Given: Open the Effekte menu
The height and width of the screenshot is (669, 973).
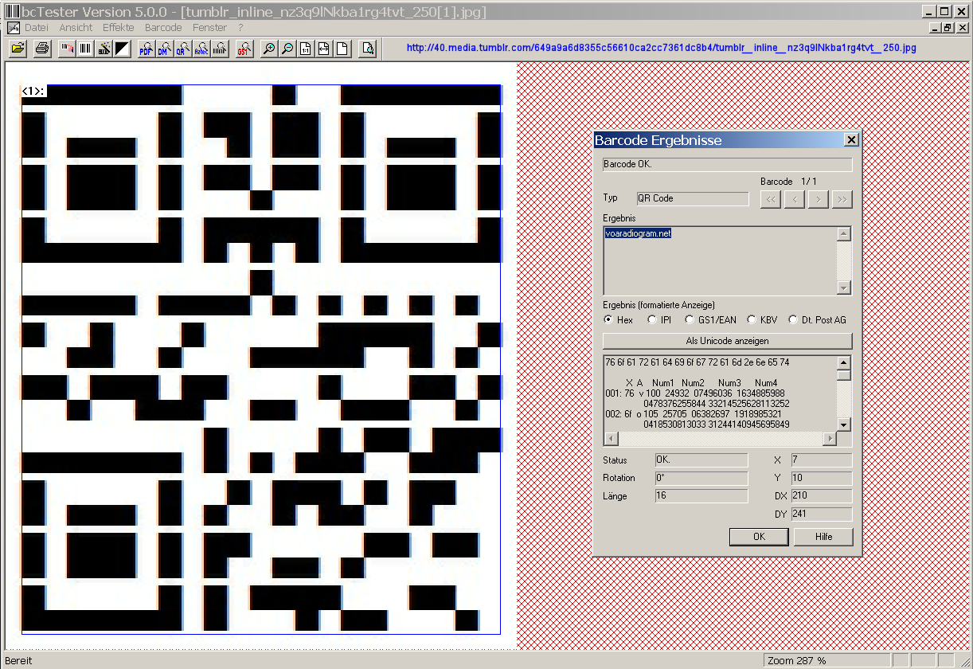Looking at the screenshot, I should point(118,27).
